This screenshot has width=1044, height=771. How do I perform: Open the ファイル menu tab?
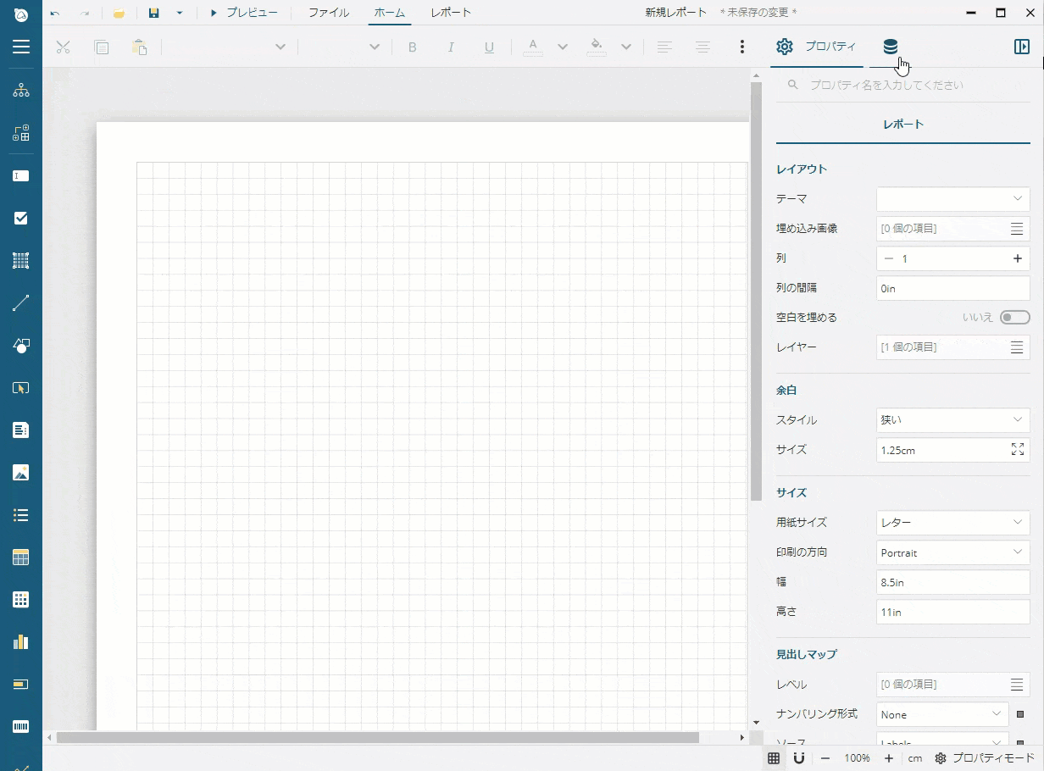click(329, 13)
